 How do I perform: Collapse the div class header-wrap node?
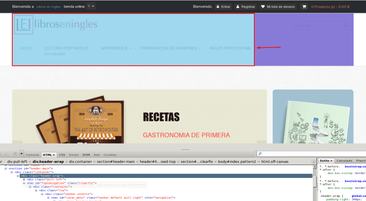(18, 176)
